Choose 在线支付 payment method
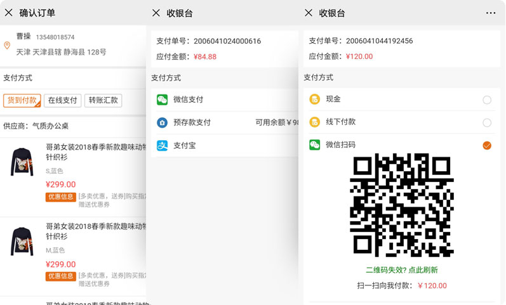 [63, 100]
